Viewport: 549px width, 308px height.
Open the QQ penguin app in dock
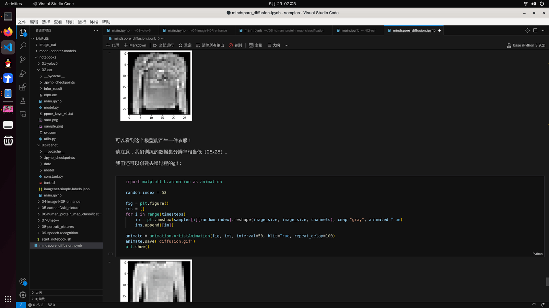tap(8, 63)
